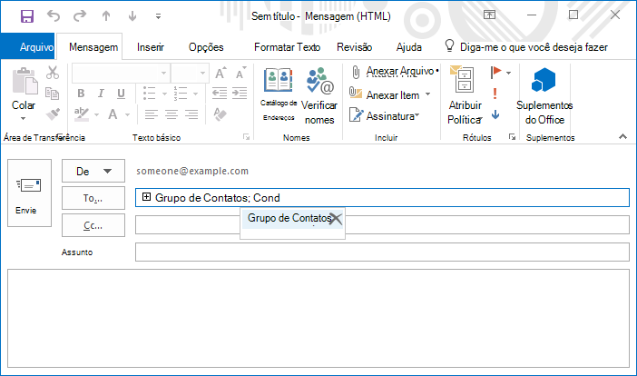Click Atribuir Política
Image resolution: width=637 pixels, height=376 pixels.
465,95
